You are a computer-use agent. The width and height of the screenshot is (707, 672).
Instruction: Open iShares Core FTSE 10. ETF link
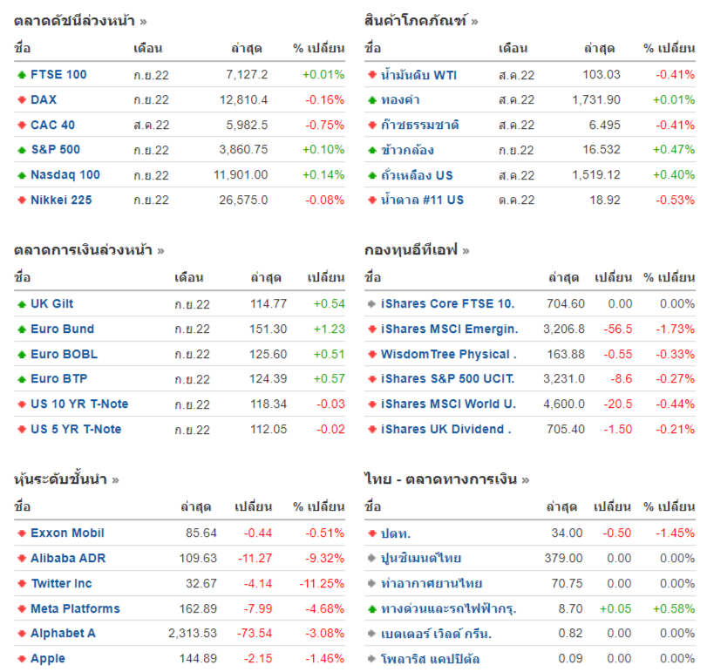coord(448,304)
